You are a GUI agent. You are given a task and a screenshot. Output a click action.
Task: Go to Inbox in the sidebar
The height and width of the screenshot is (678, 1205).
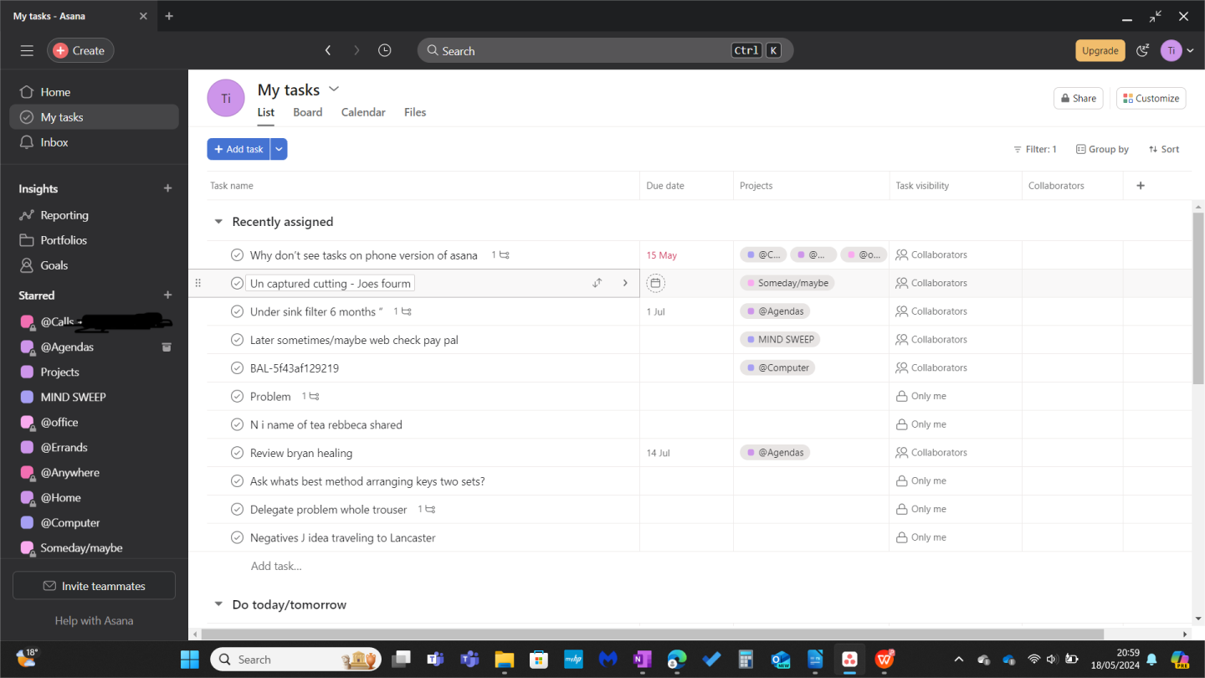94,142
